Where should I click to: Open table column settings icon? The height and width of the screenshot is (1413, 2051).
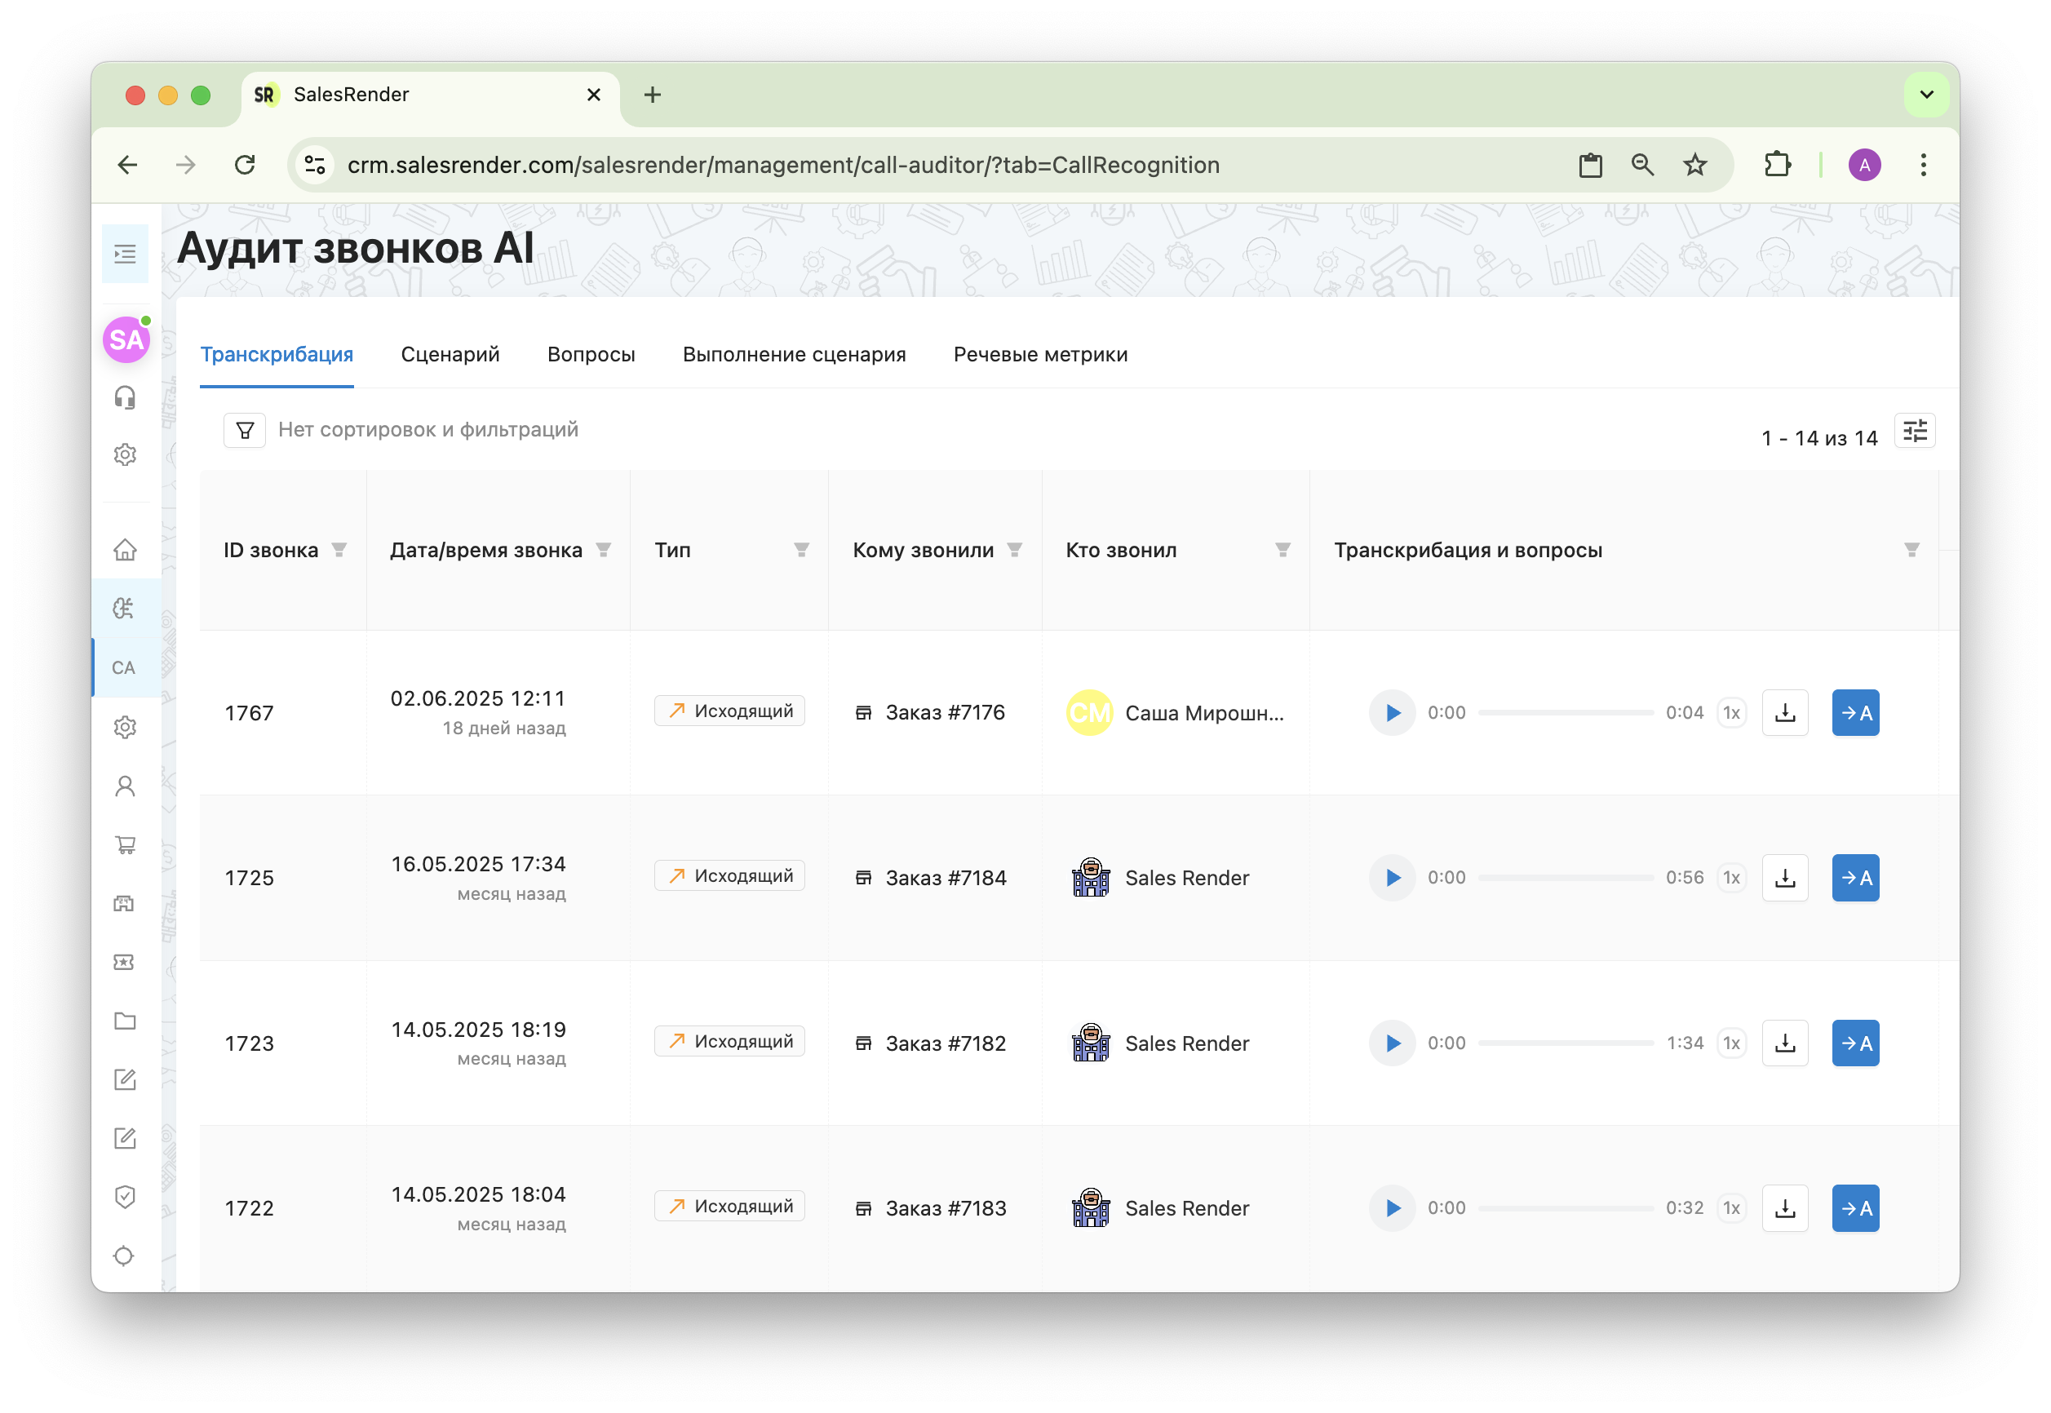click(x=1915, y=430)
